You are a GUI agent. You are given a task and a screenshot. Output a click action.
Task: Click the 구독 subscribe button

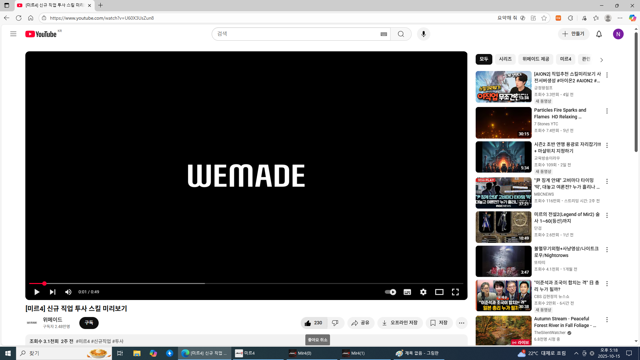coord(89,323)
